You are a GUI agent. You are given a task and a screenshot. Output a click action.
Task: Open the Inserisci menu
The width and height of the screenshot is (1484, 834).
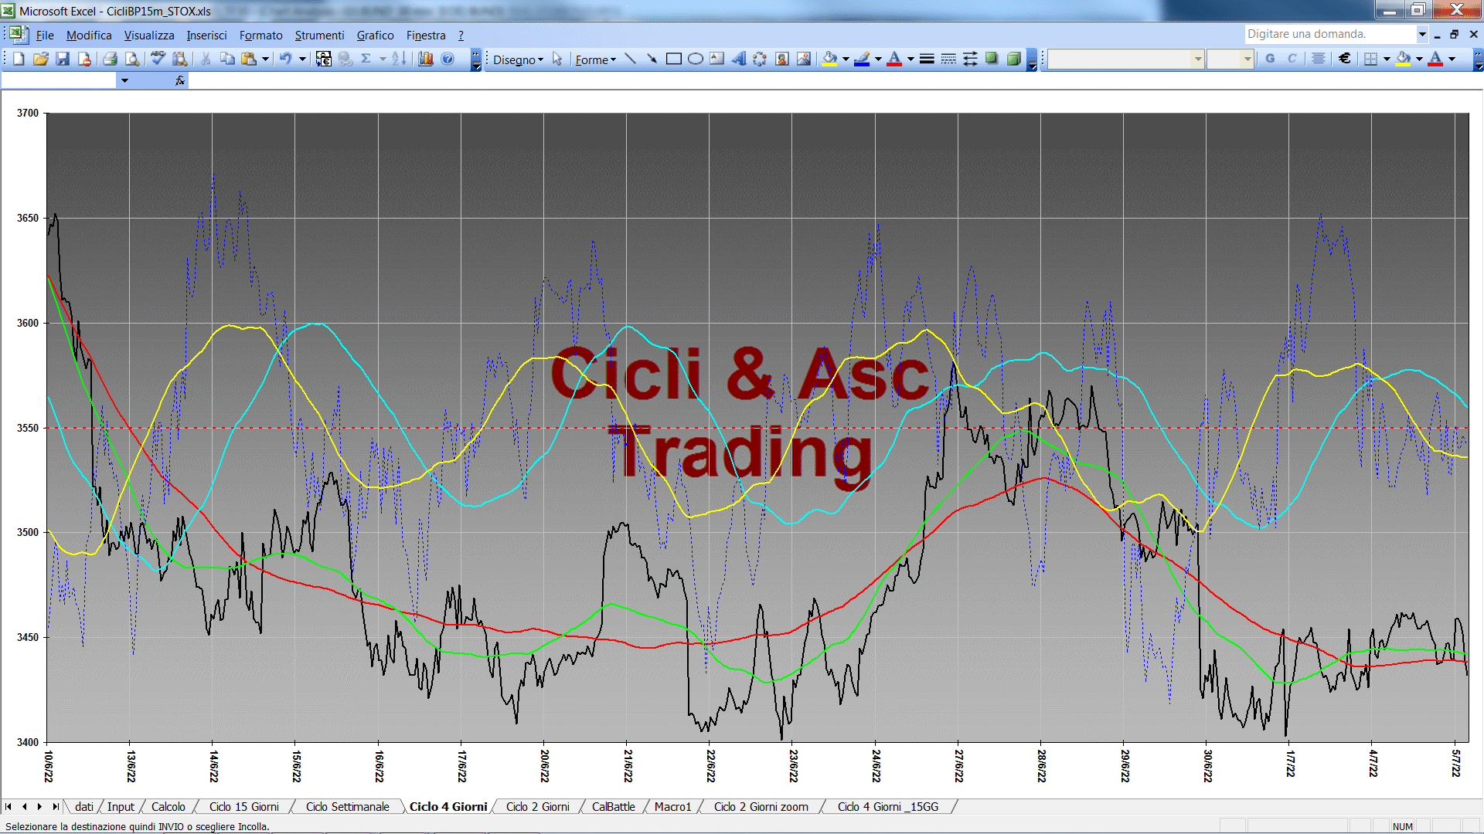[206, 35]
